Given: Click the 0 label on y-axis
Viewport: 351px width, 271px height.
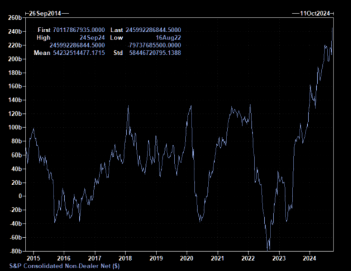Looking at the screenshot, I should point(20,196).
